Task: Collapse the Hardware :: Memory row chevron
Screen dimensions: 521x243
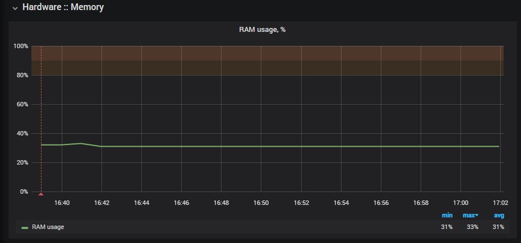Action: (15, 8)
